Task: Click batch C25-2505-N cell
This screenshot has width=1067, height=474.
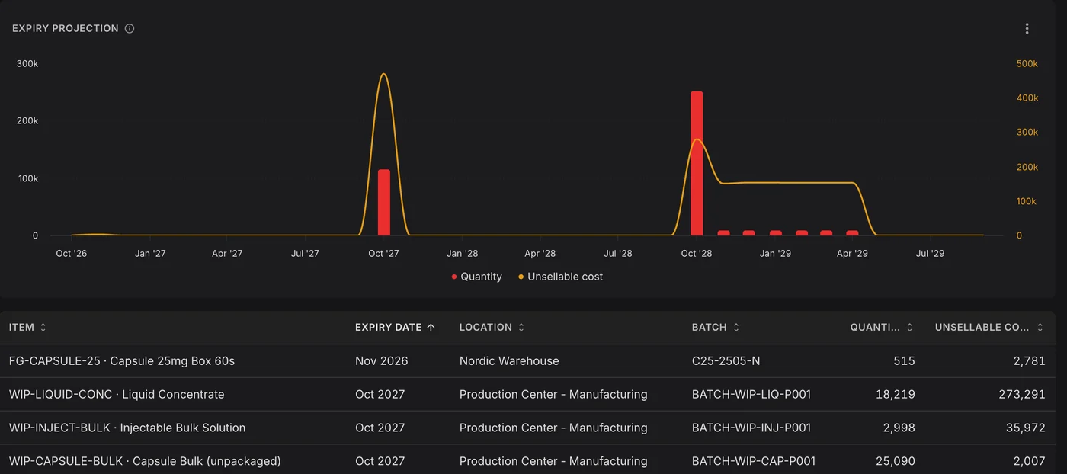Action: pyautogui.click(x=728, y=360)
